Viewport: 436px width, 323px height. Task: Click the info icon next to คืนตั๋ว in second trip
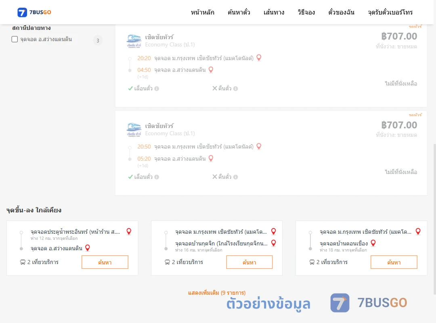[235, 177]
